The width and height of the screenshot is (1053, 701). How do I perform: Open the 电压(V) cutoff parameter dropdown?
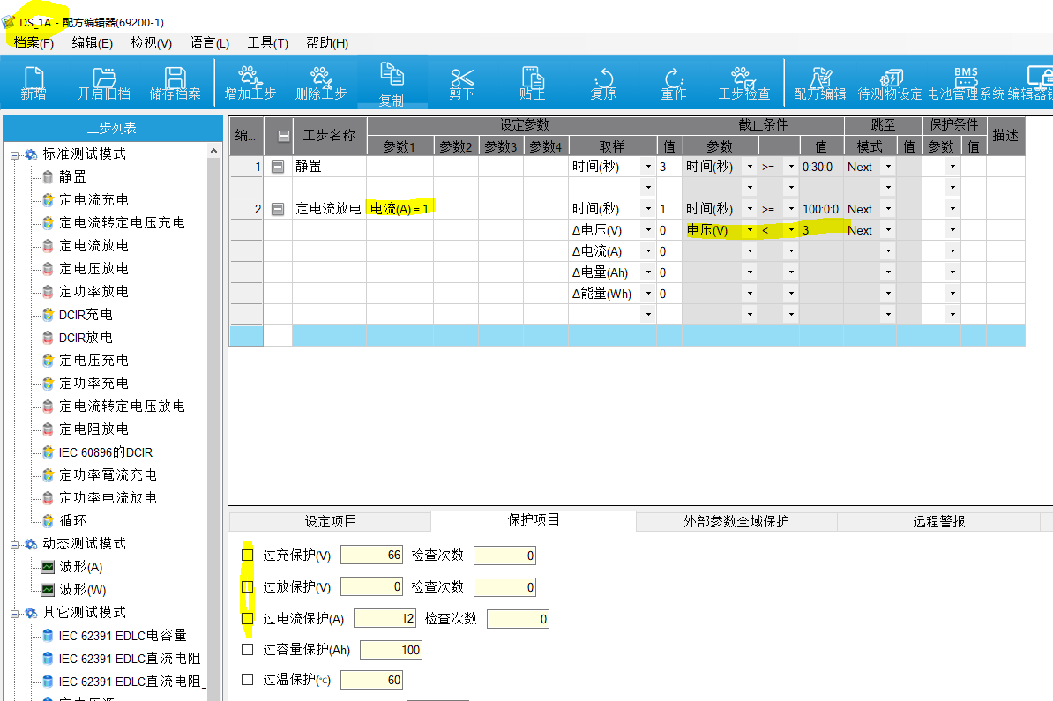(x=750, y=230)
